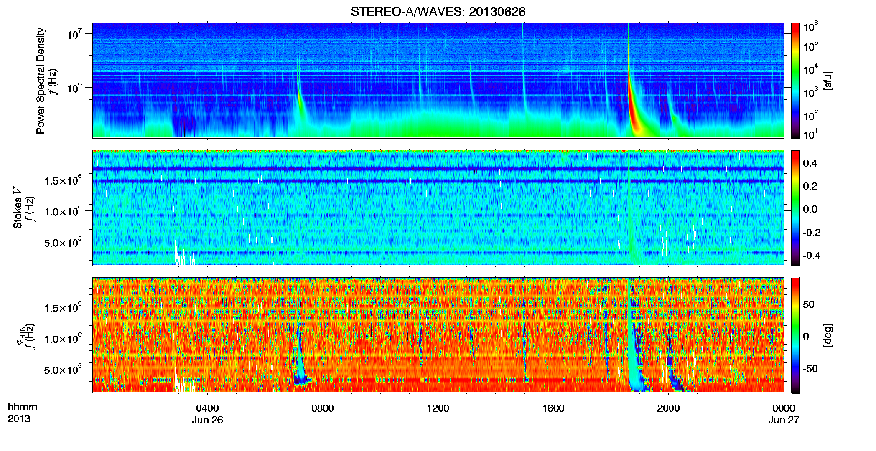This screenshot has width=876, height=451.
Task: Click the Stokes V axis label
Action: [18, 208]
